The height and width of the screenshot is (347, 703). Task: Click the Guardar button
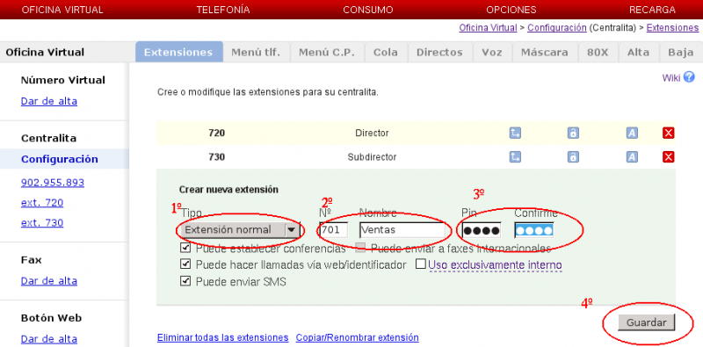pos(646,322)
